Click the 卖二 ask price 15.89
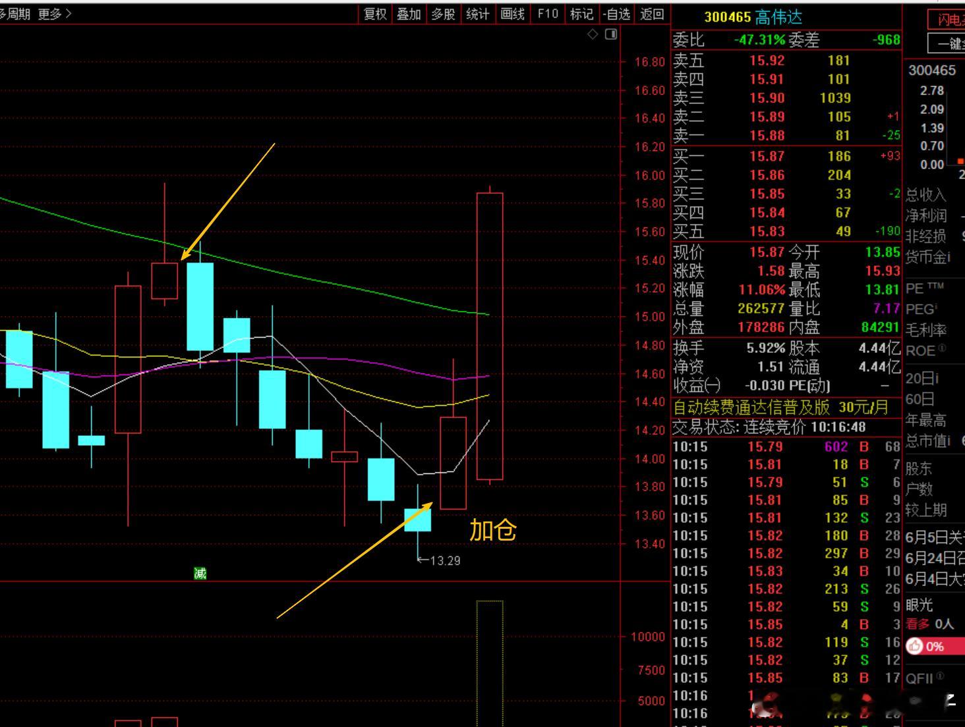Image resolution: width=965 pixels, height=727 pixels. [767, 117]
